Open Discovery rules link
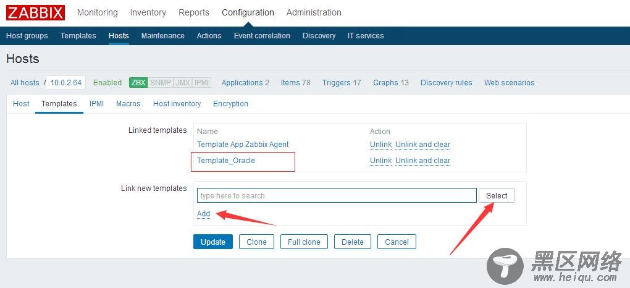 tap(447, 82)
